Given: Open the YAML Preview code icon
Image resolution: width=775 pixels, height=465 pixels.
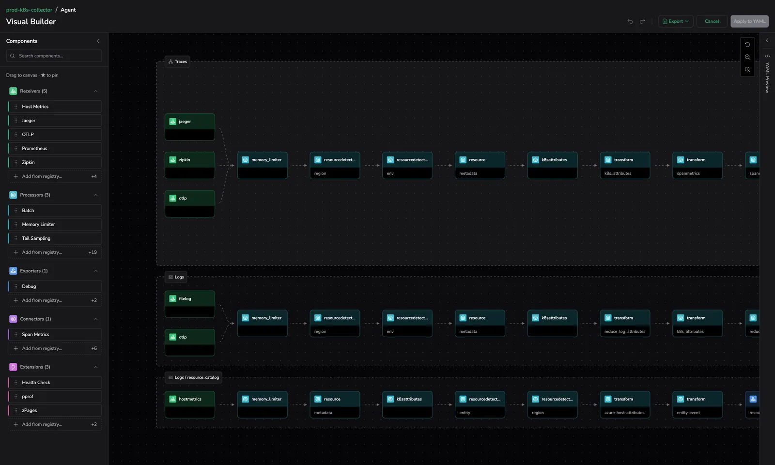Looking at the screenshot, I should (767, 56).
